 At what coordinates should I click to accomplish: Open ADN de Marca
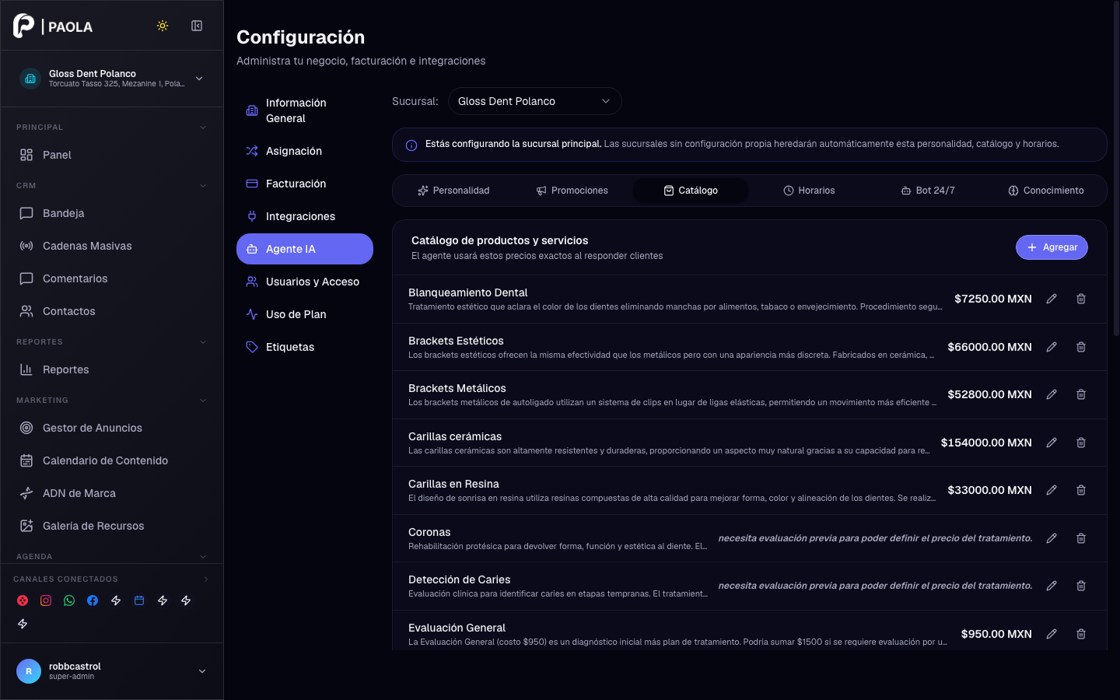(112, 493)
